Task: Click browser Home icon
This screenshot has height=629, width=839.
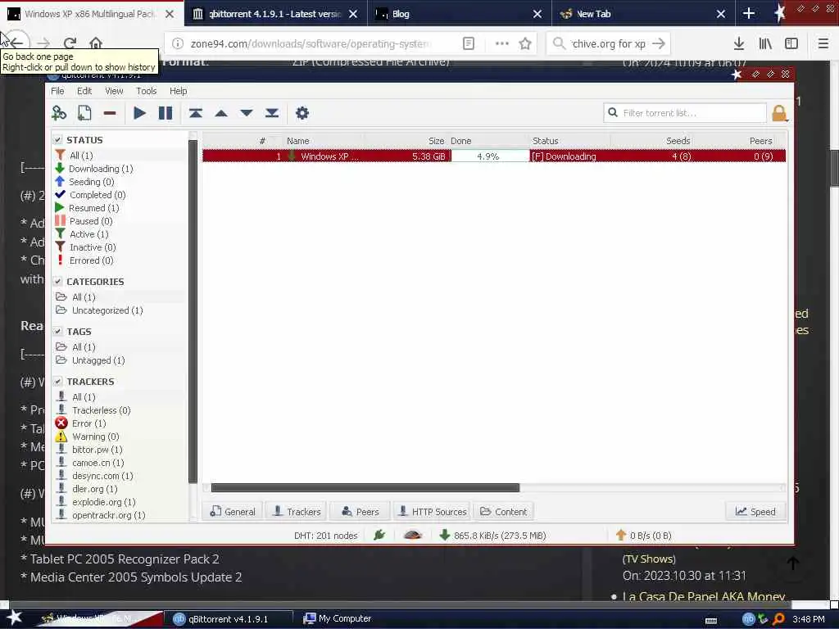Action: [x=96, y=43]
